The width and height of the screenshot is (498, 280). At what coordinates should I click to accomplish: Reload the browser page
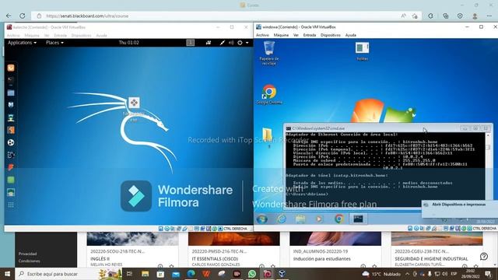23,16
